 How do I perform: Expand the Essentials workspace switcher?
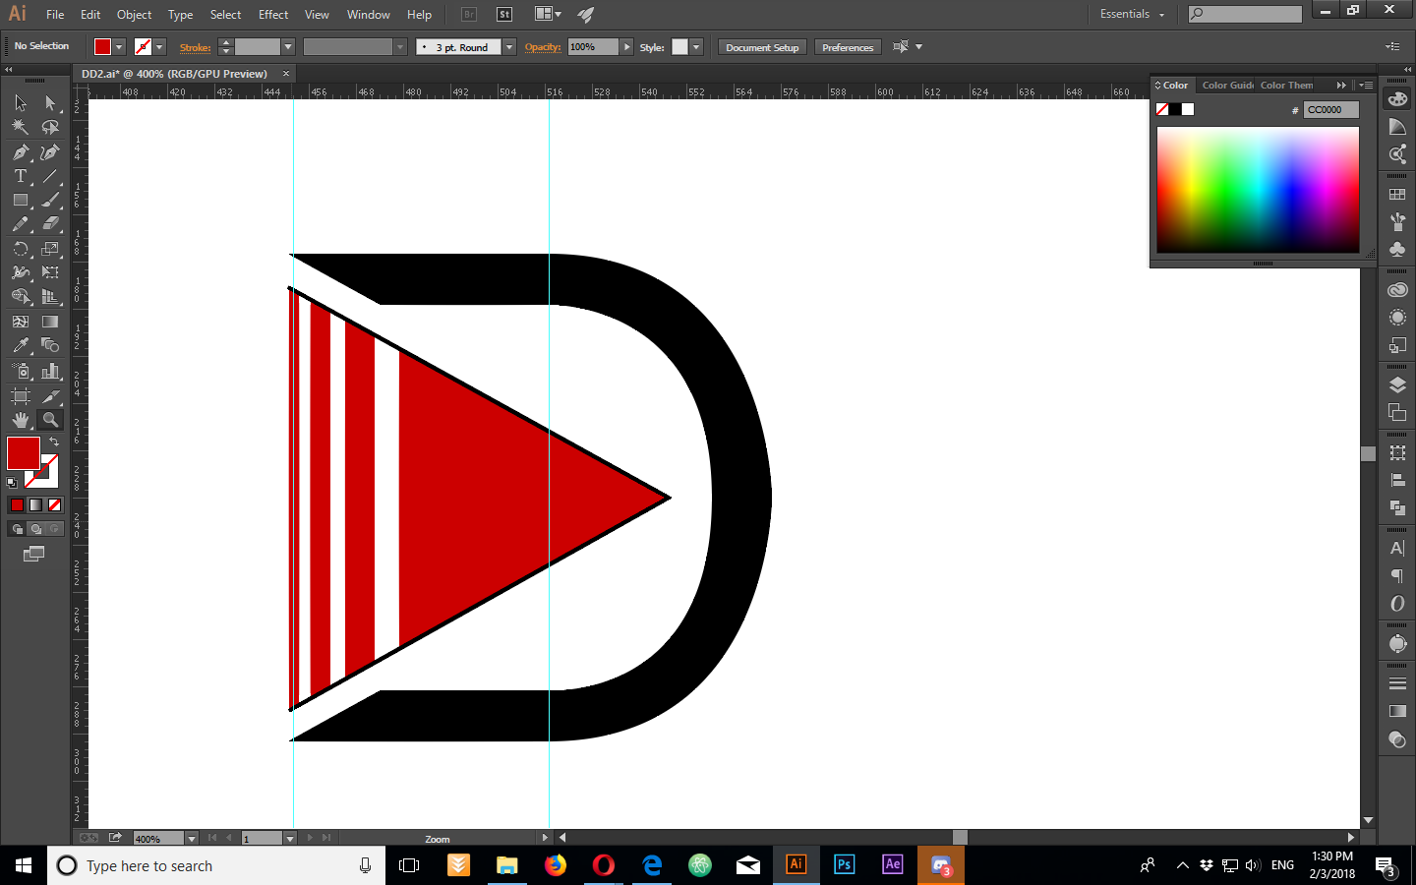click(x=1132, y=14)
